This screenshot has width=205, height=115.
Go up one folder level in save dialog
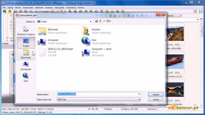(100, 21)
